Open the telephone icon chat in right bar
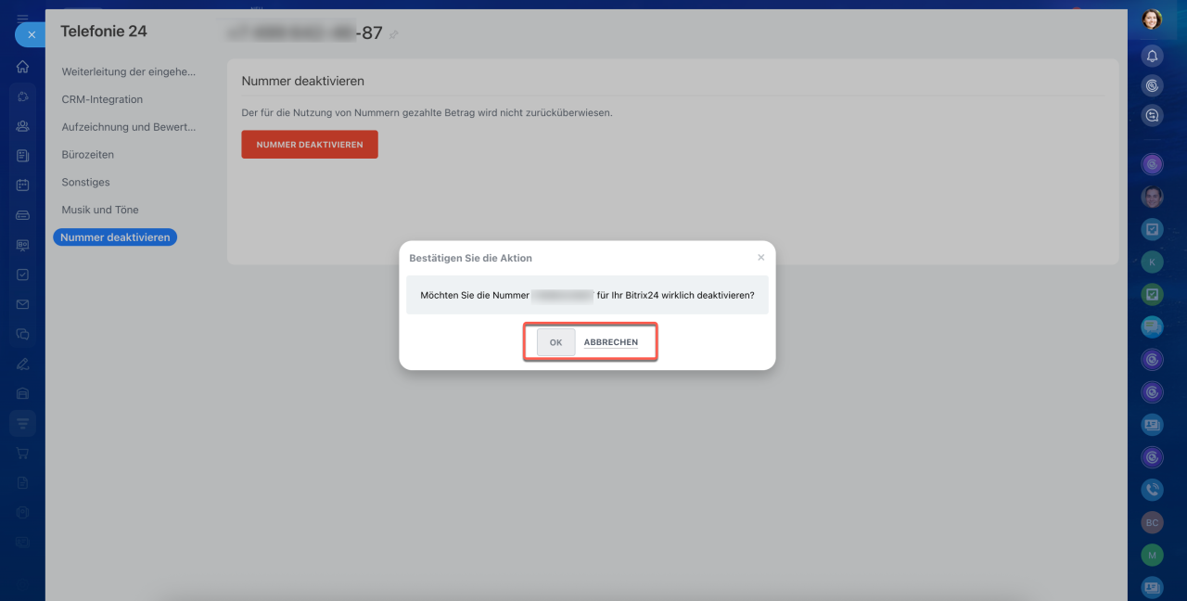 coord(1152,490)
